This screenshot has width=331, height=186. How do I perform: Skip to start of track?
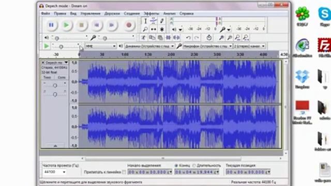pos(97,25)
